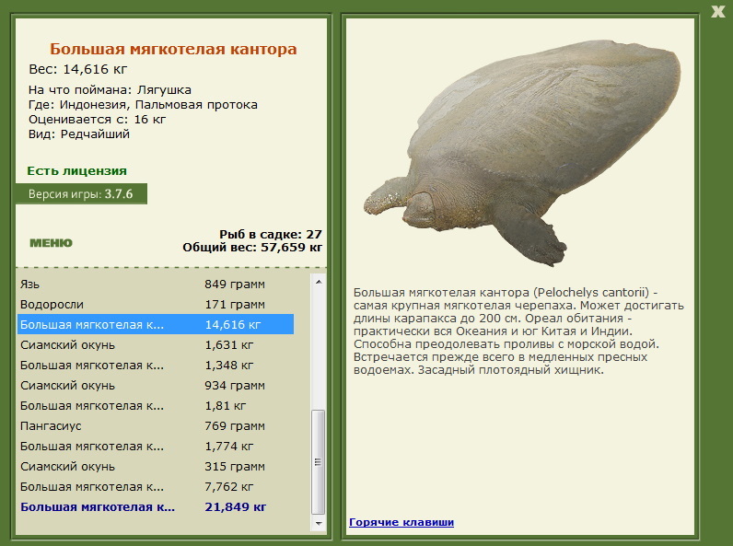Click the scrollbar down arrow in the fish list
Image resolution: width=733 pixels, height=546 pixels.
(319, 524)
